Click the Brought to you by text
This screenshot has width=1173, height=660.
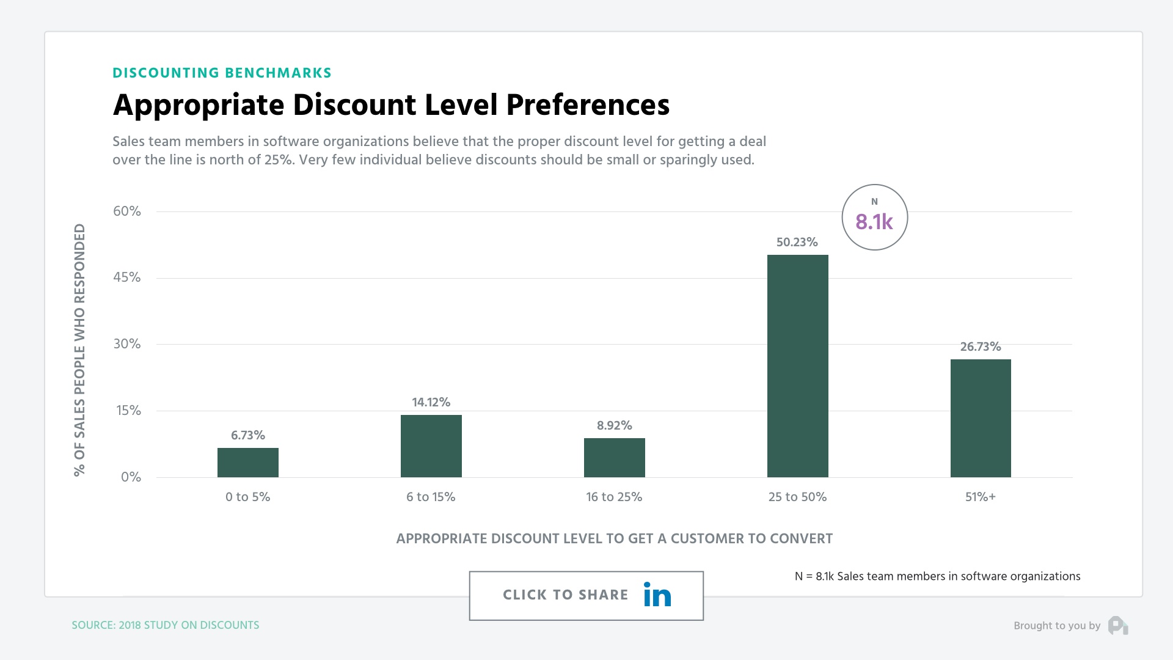click(1056, 625)
